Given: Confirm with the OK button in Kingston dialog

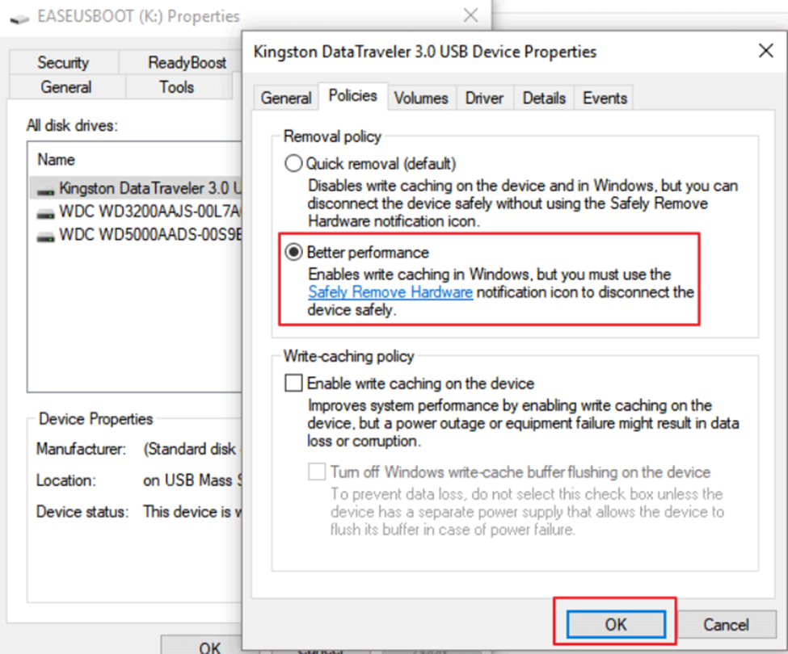Looking at the screenshot, I should tap(616, 624).
